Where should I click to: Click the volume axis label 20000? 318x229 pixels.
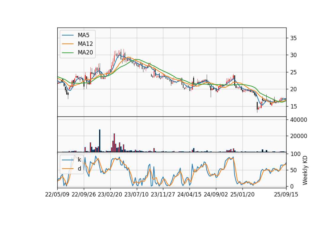click(x=298, y=136)
